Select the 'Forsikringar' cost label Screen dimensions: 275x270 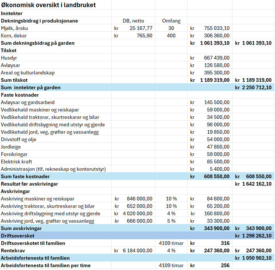click(x=15, y=154)
